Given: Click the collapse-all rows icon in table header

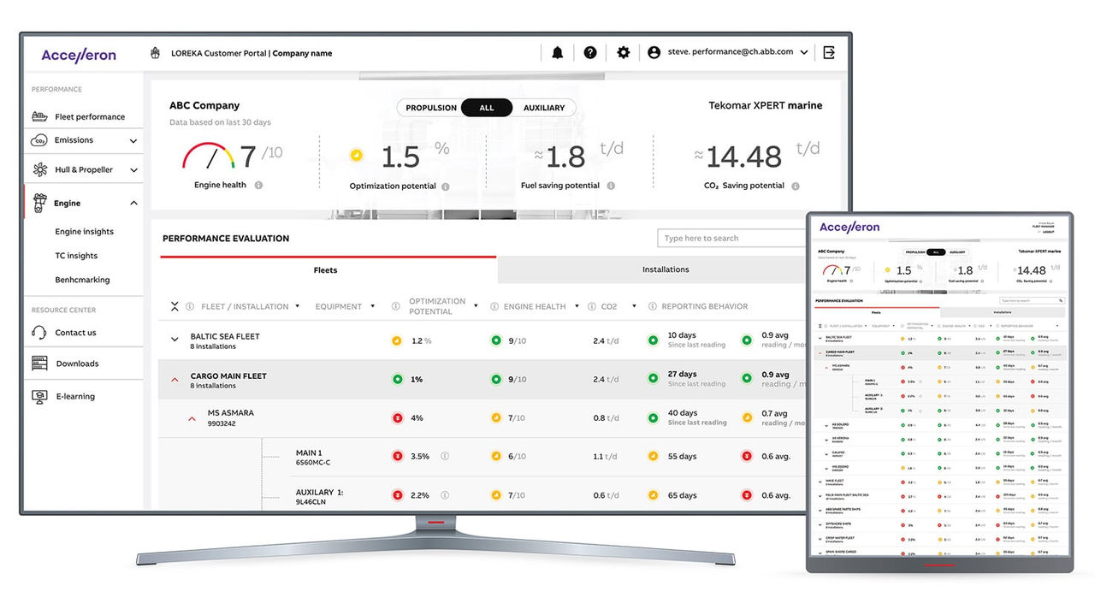Looking at the screenshot, I should (x=175, y=306).
